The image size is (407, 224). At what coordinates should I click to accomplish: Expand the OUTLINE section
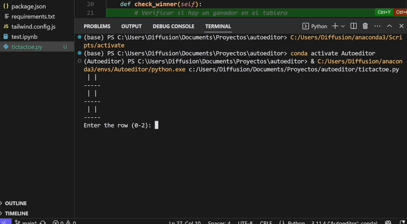tap(16, 203)
